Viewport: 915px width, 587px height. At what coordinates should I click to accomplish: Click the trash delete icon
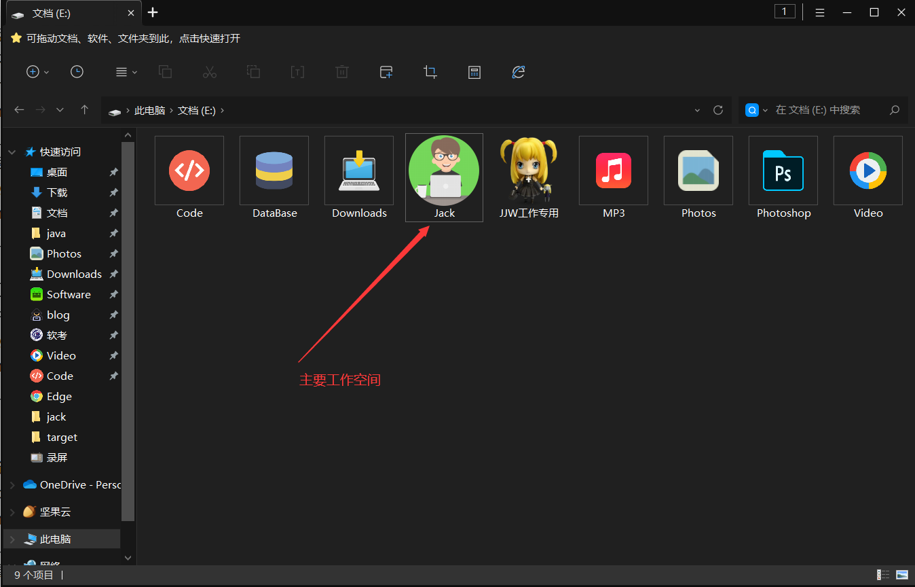click(342, 72)
